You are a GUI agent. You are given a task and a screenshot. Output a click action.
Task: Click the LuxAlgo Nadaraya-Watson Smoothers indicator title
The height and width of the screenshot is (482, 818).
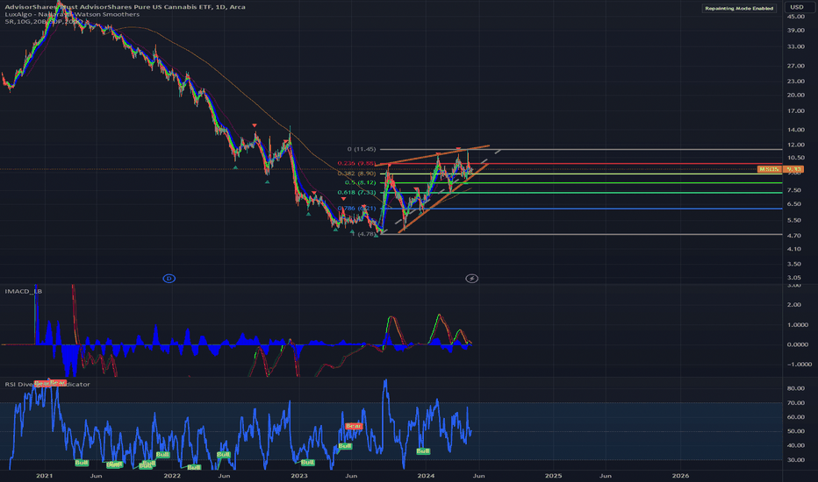pos(72,14)
